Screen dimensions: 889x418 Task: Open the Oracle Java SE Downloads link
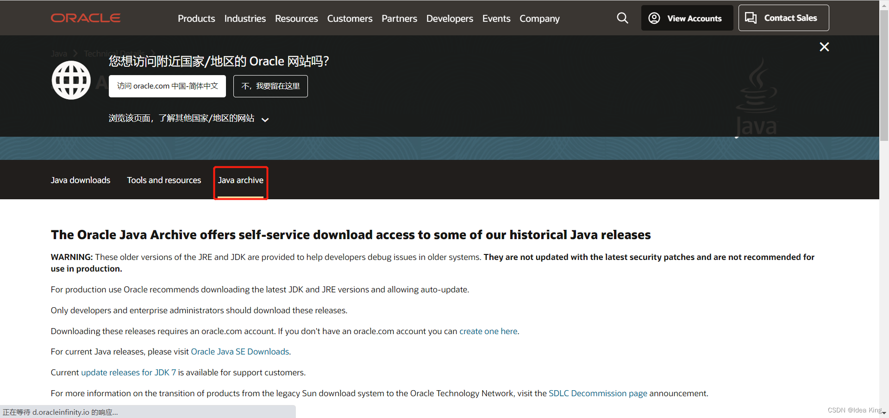[x=240, y=352]
